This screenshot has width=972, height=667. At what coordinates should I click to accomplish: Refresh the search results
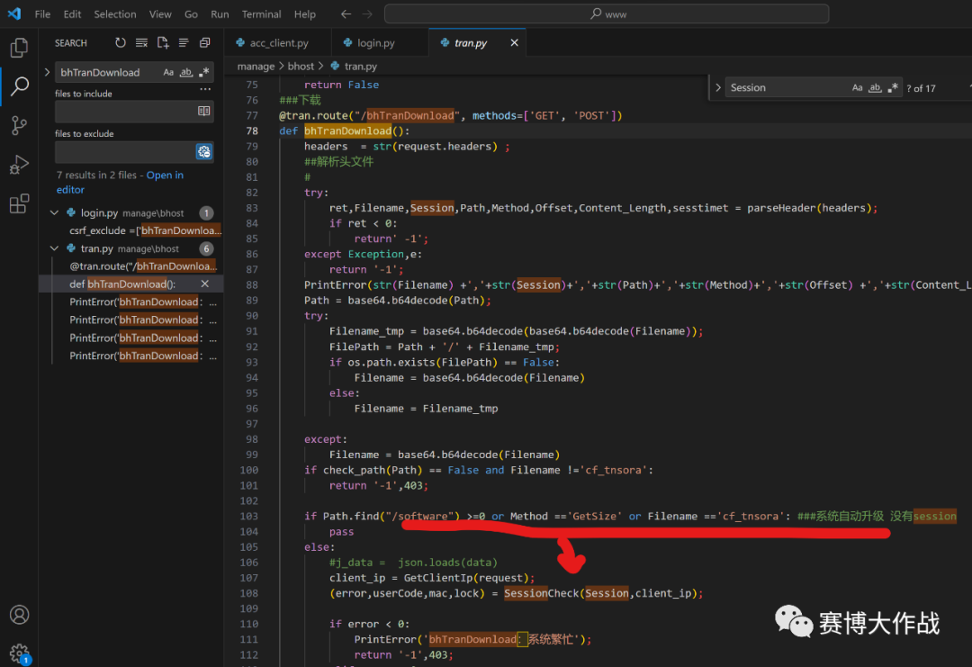click(121, 43)
